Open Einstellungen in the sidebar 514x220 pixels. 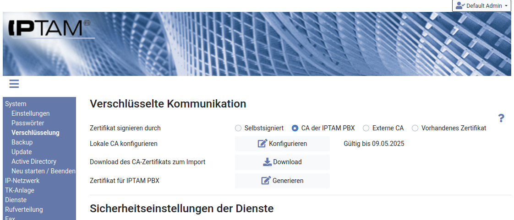(30, 113)
